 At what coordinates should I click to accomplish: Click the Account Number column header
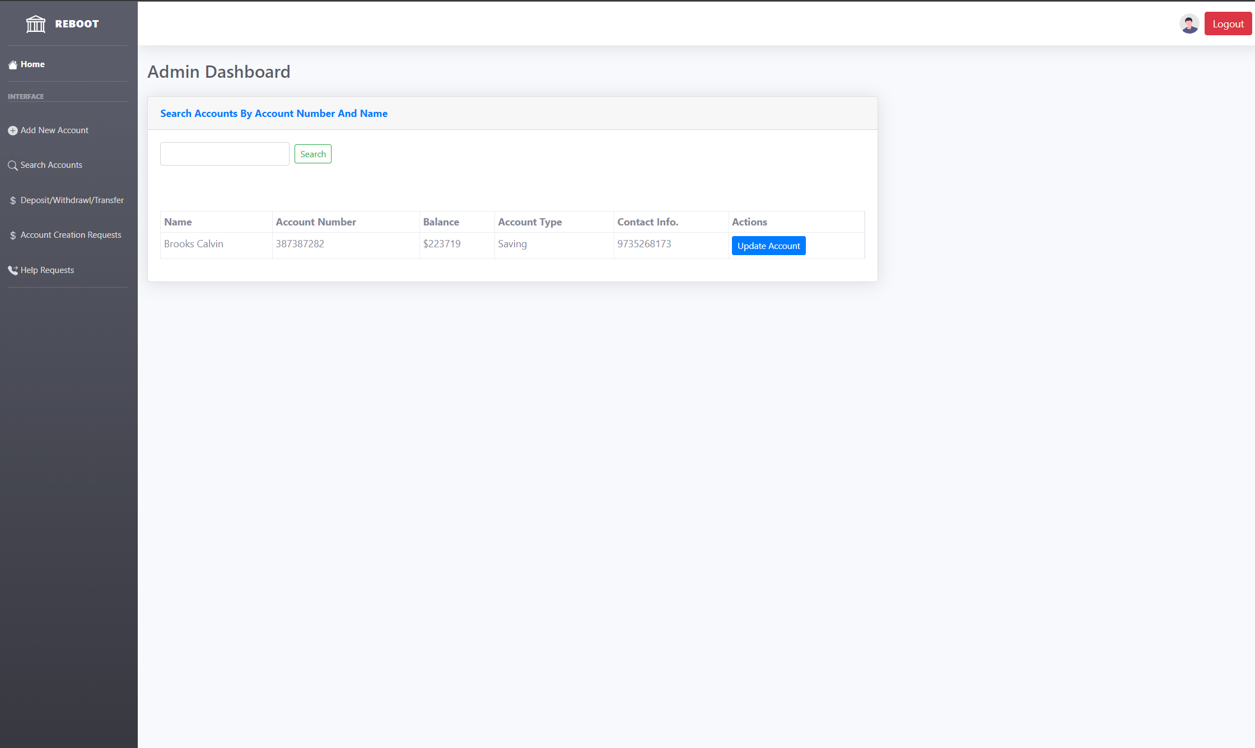tap(315, 222)
